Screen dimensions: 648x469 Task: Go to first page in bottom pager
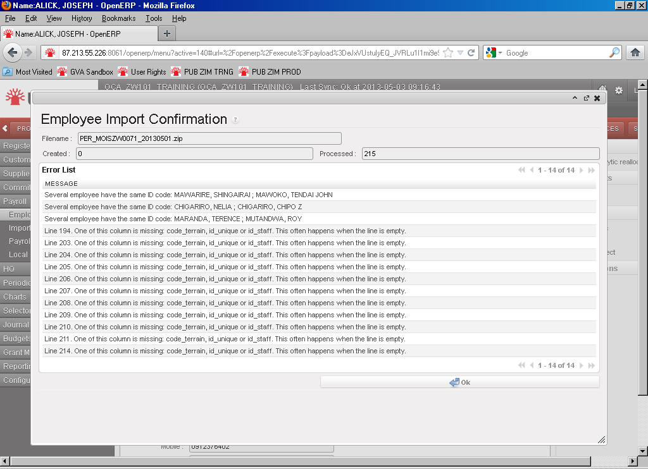(521, 365)
